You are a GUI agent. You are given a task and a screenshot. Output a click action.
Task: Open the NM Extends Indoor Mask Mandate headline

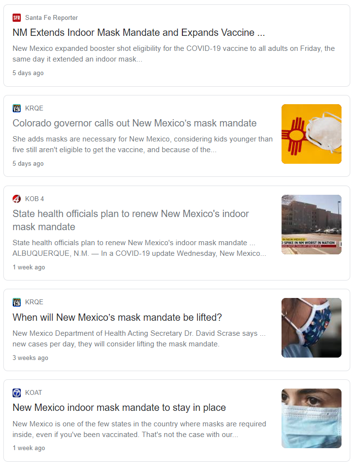[x=139, y=32]
